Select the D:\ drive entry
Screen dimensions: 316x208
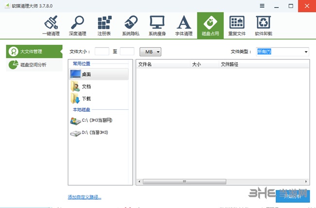click(x=99, y=133)
